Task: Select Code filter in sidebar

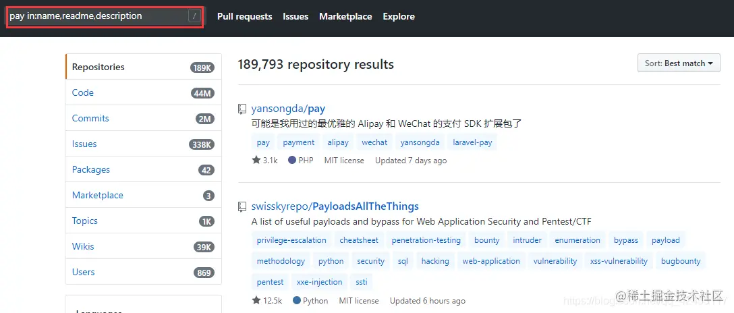Action: point(143,92)
